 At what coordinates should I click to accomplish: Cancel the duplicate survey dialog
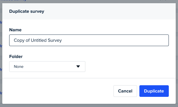[125, 91]
